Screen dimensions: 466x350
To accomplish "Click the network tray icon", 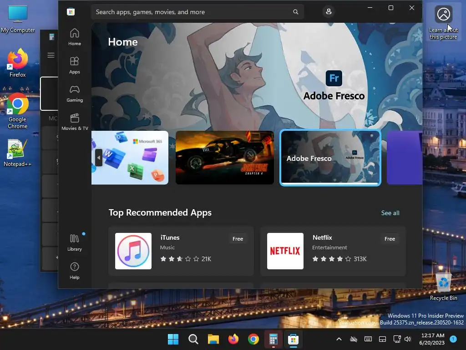I will (397, 339).
